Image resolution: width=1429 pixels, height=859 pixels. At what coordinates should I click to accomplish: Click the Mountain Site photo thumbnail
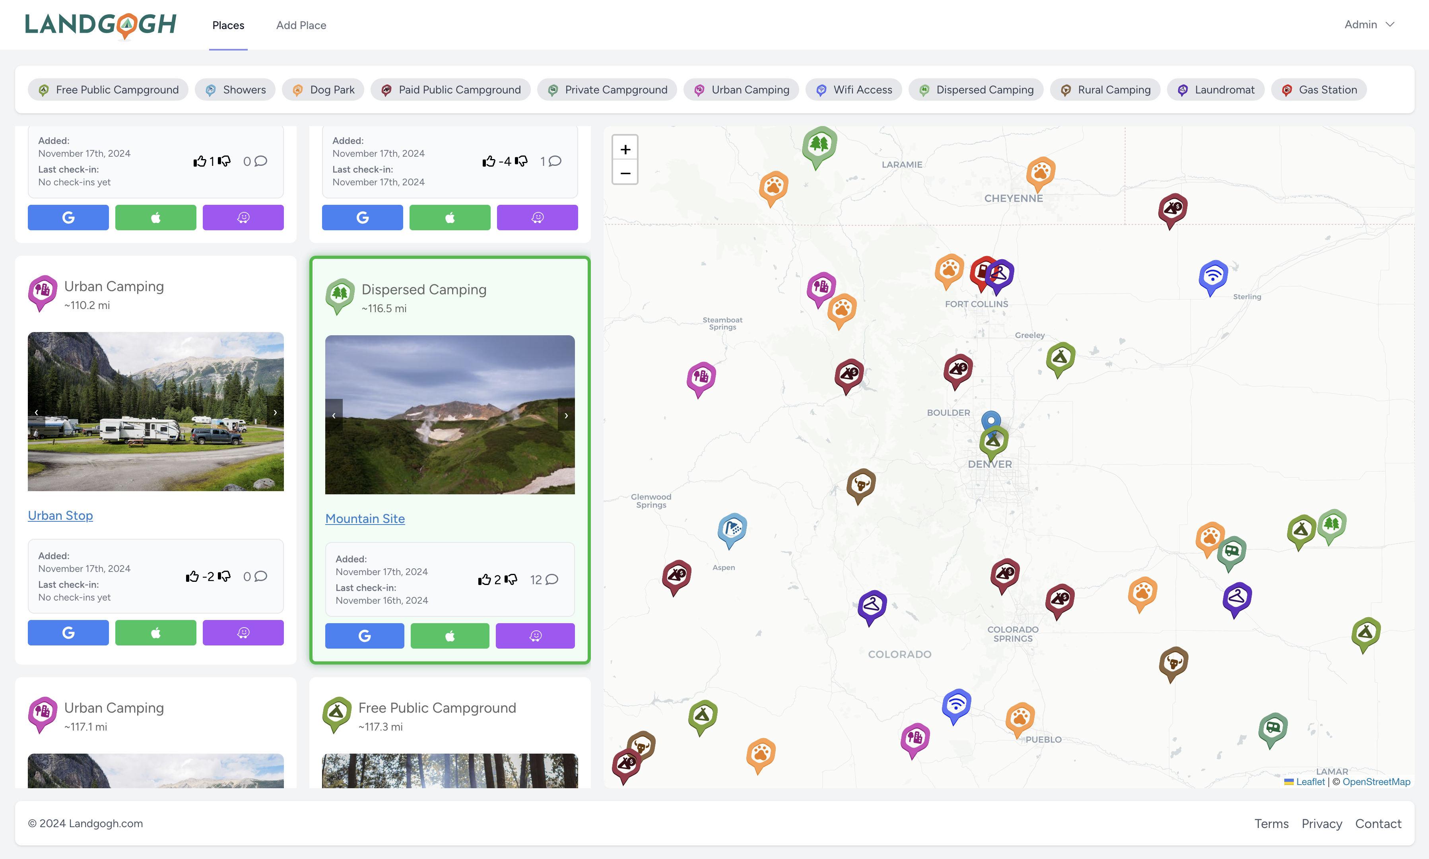tap(449, 415)
